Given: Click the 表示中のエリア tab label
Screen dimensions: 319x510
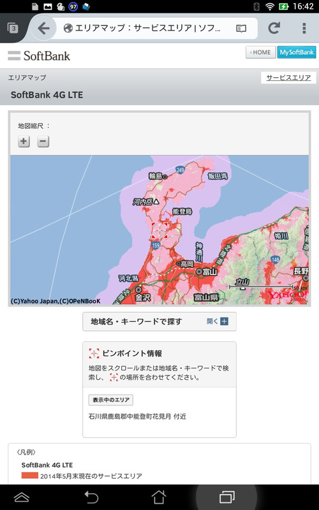Looking at the screenshot, I should [110, 400].
